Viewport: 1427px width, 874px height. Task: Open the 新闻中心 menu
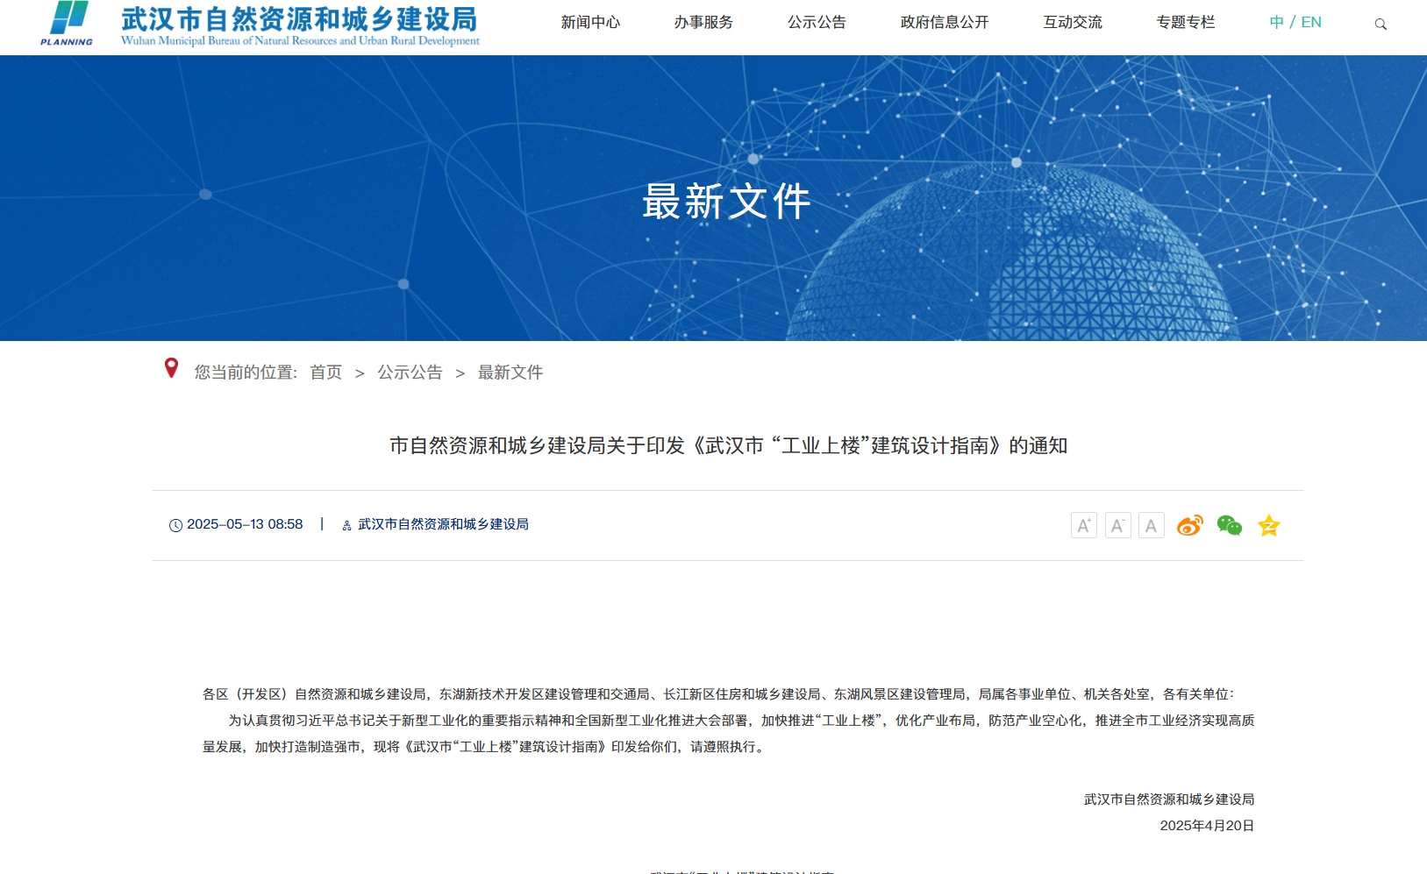590,23
